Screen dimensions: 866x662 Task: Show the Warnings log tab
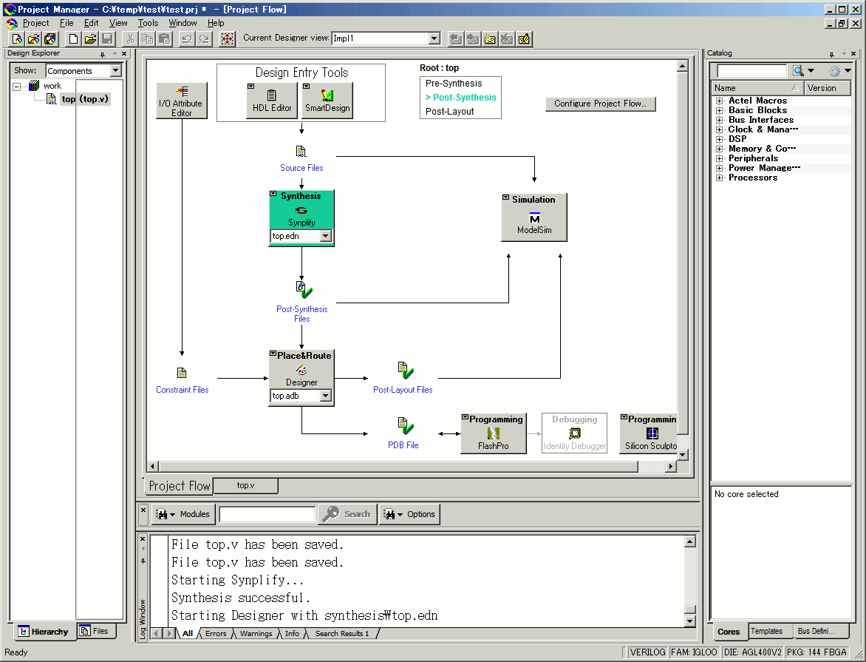tap(256, 634)
